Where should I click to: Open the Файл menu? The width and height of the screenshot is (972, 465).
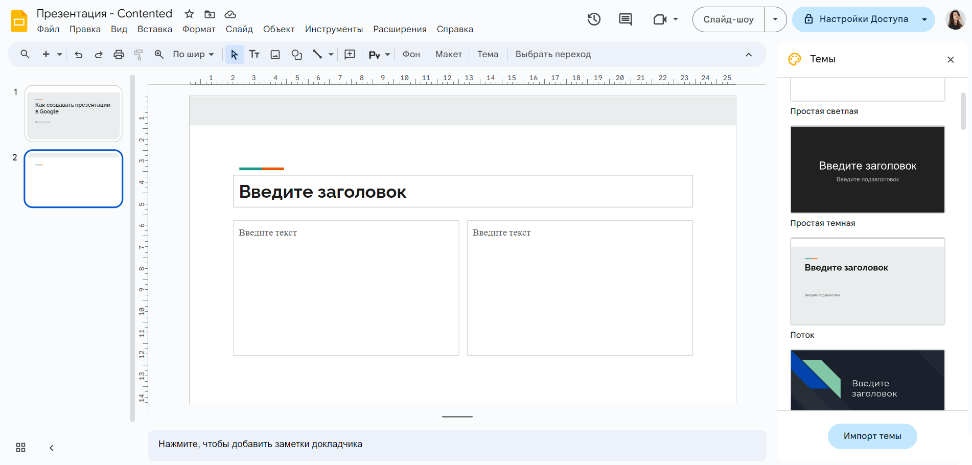coord(48,29)
